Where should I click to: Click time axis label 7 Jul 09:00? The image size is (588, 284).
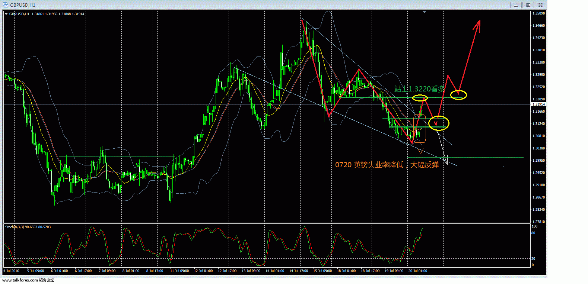(x=107, y=271)
